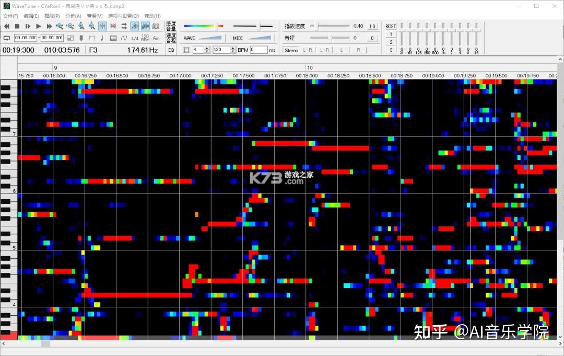Stop audio playback

[17, 26]
